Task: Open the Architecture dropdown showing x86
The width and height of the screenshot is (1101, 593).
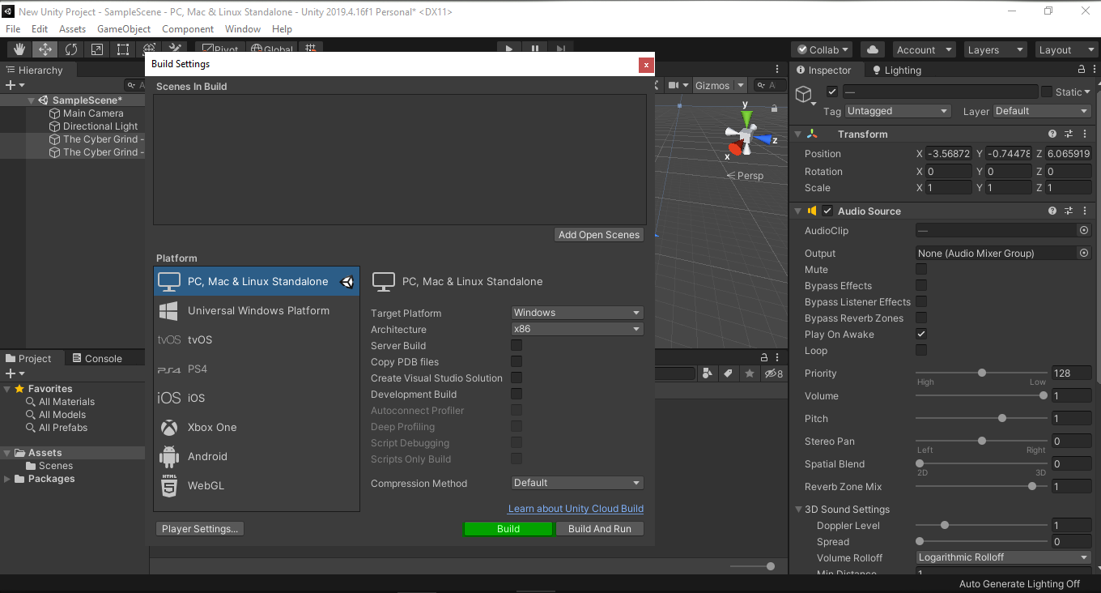Action: [577, 329]
